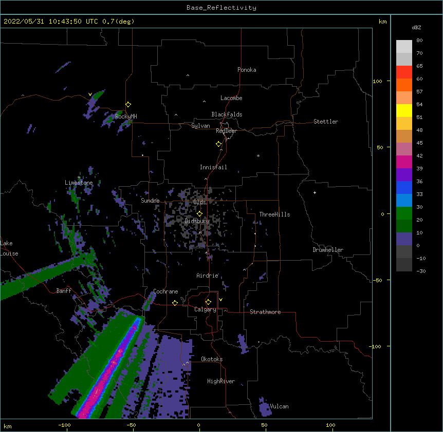The width and height of the screenshot is (443, 432).
Task: Click the Didsbury town label
Action: (x=197, y=221)
